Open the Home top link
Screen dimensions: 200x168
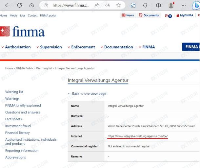click(x=4, y=15)
